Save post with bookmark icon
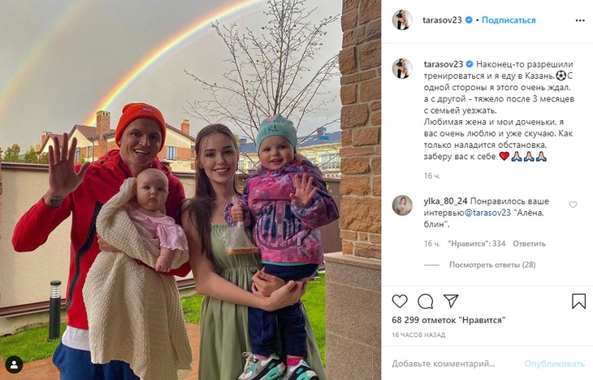593x380 pixels. coord(578,301)
